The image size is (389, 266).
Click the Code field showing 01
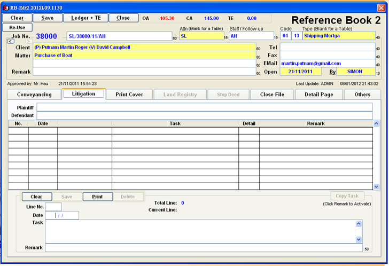pyautogui.click(x=285, y=36)
